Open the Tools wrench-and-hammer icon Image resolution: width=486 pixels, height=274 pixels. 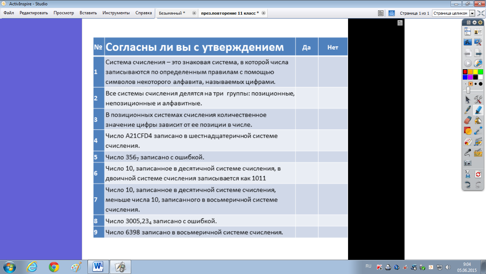[x=478, y=100]
